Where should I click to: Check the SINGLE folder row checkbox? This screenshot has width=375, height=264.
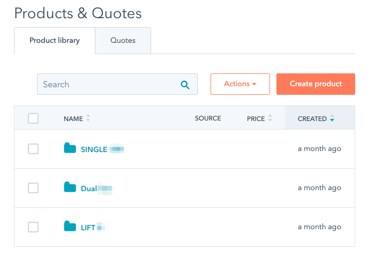pyautogui.click(x=33, y=149)
